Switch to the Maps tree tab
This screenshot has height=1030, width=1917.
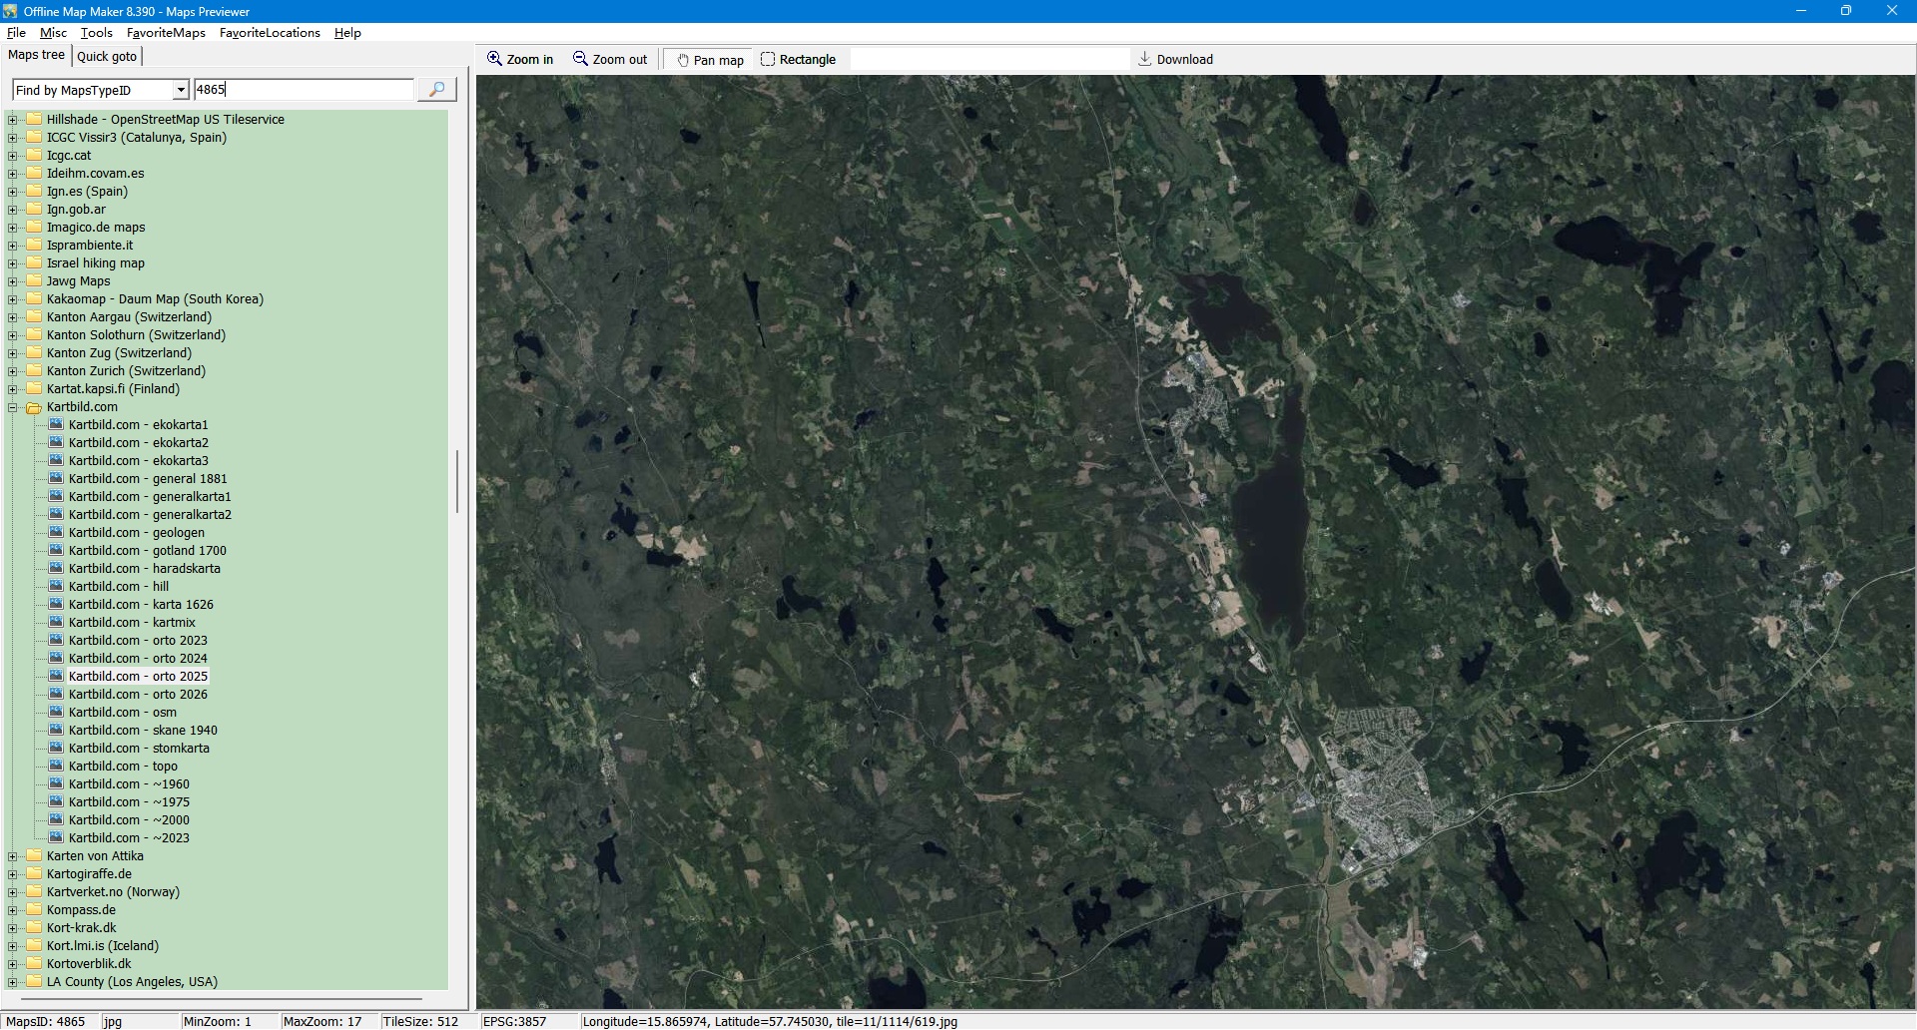[x=36, y=56]
